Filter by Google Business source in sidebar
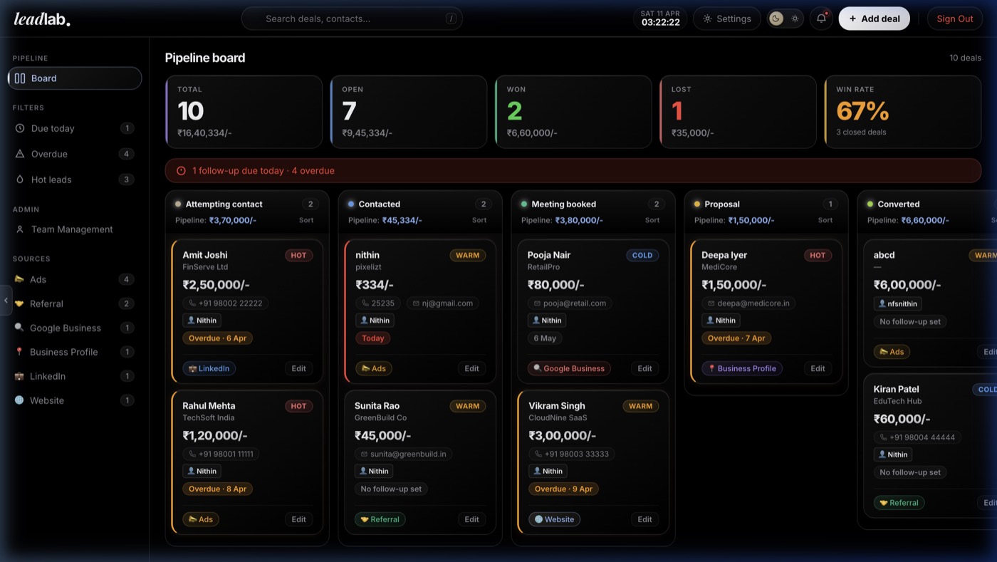The height and width of the screenshot is (562, 997). point(66,328)
